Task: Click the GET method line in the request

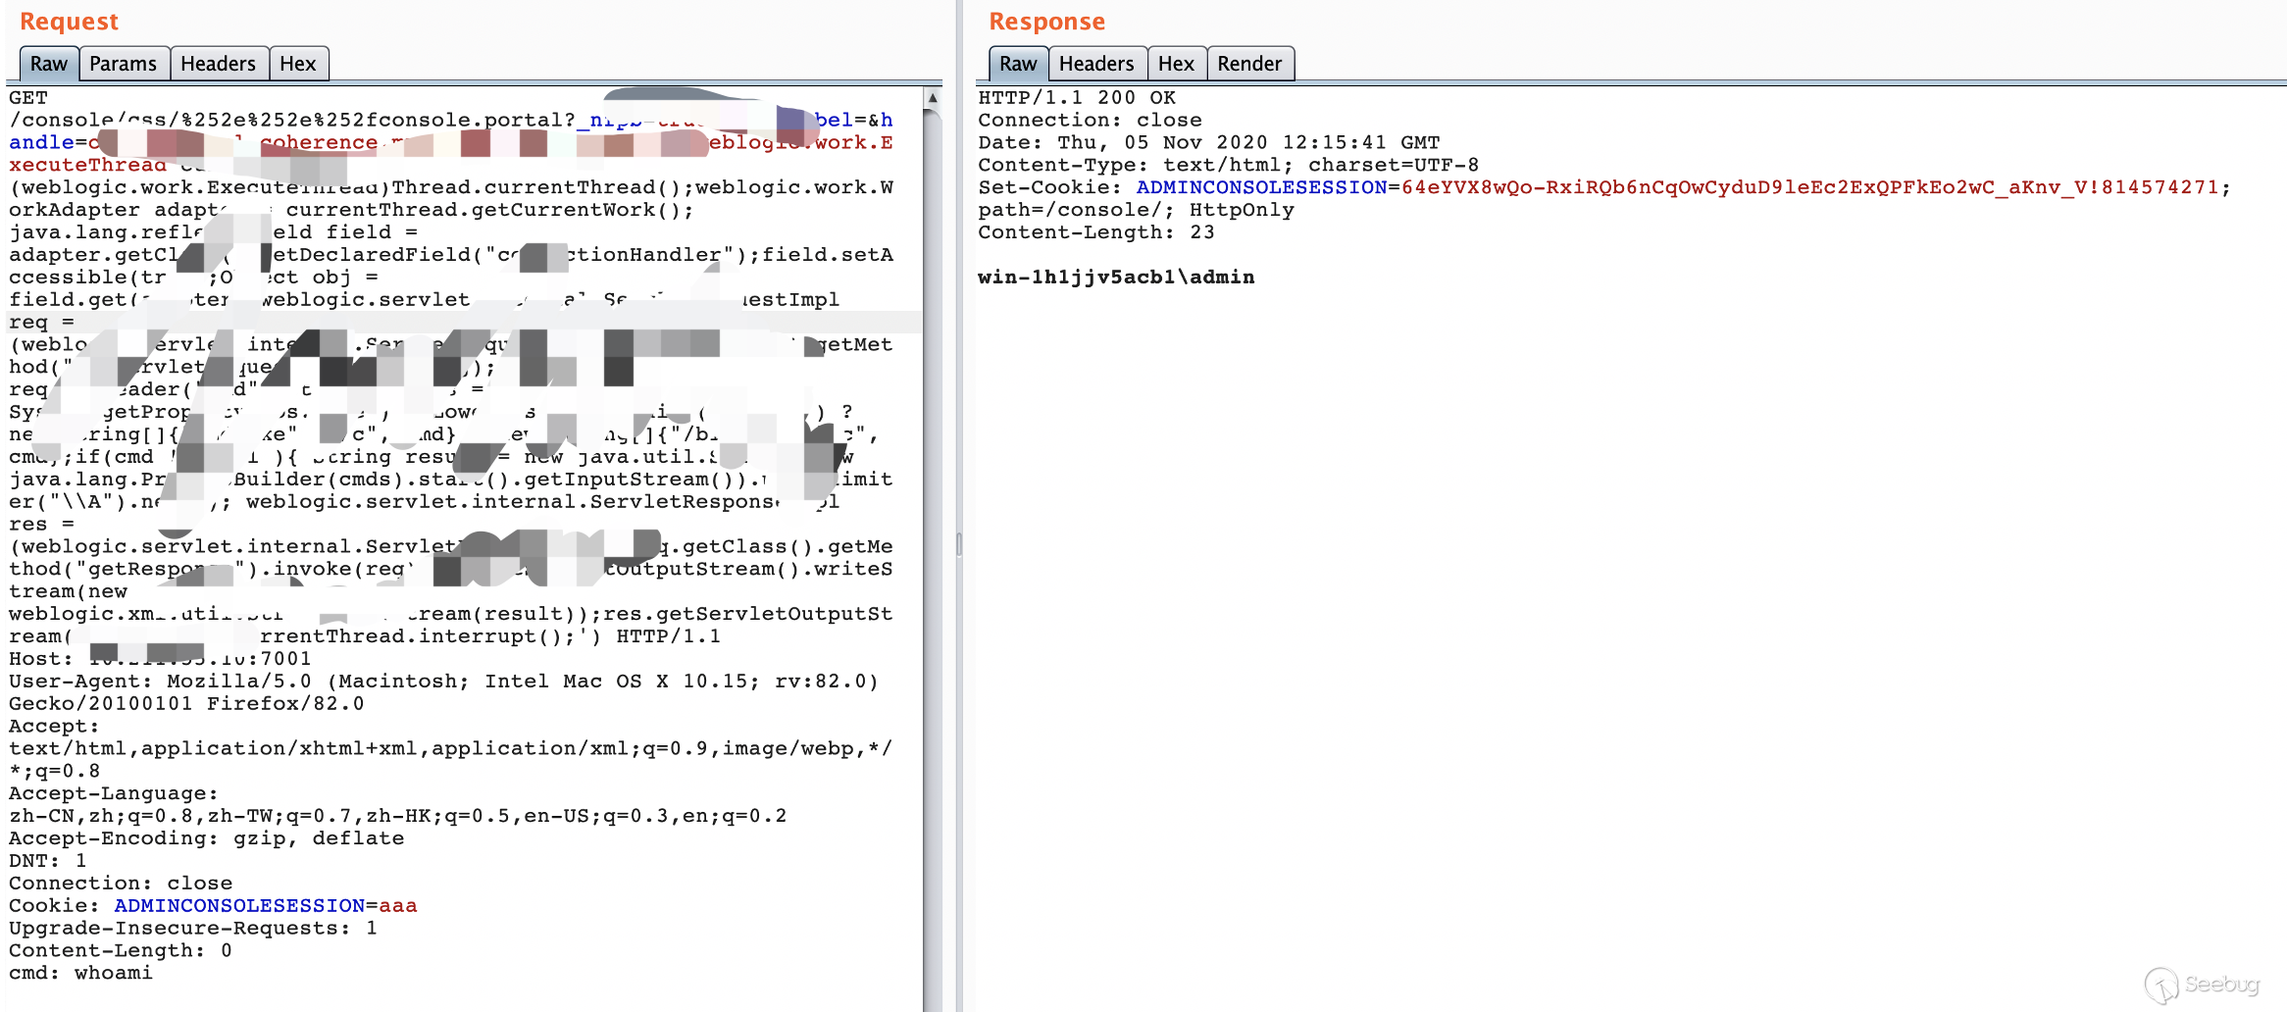Action: tap(28, 98)
